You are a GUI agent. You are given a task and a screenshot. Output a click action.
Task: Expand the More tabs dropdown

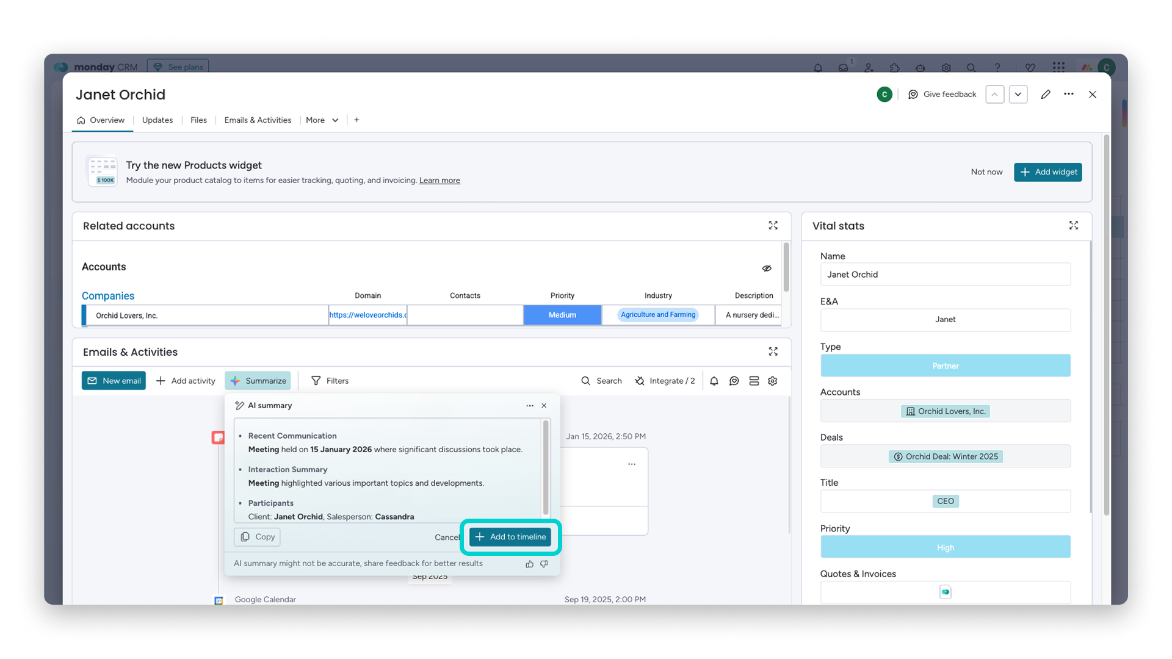pos(322,120)
